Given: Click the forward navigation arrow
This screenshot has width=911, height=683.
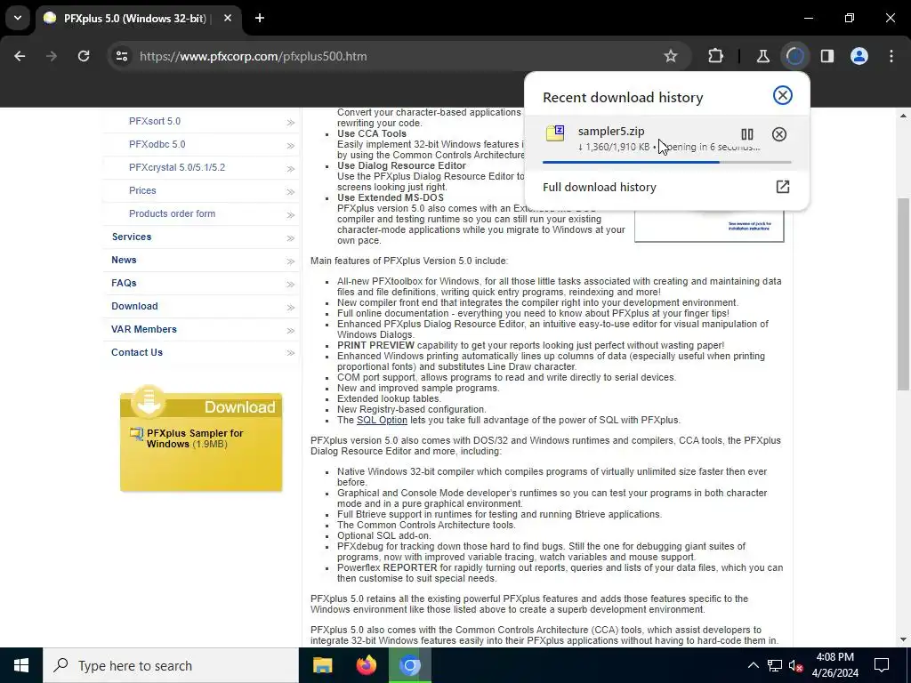Looking at the screenshot, I should [52, 56].
